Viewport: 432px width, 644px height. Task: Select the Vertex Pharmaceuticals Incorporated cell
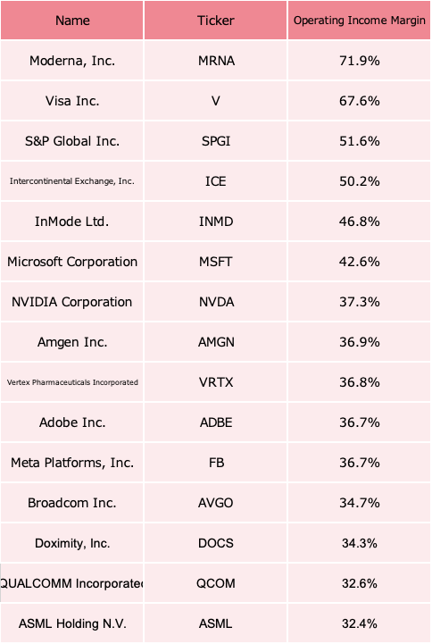pos(72,382)
